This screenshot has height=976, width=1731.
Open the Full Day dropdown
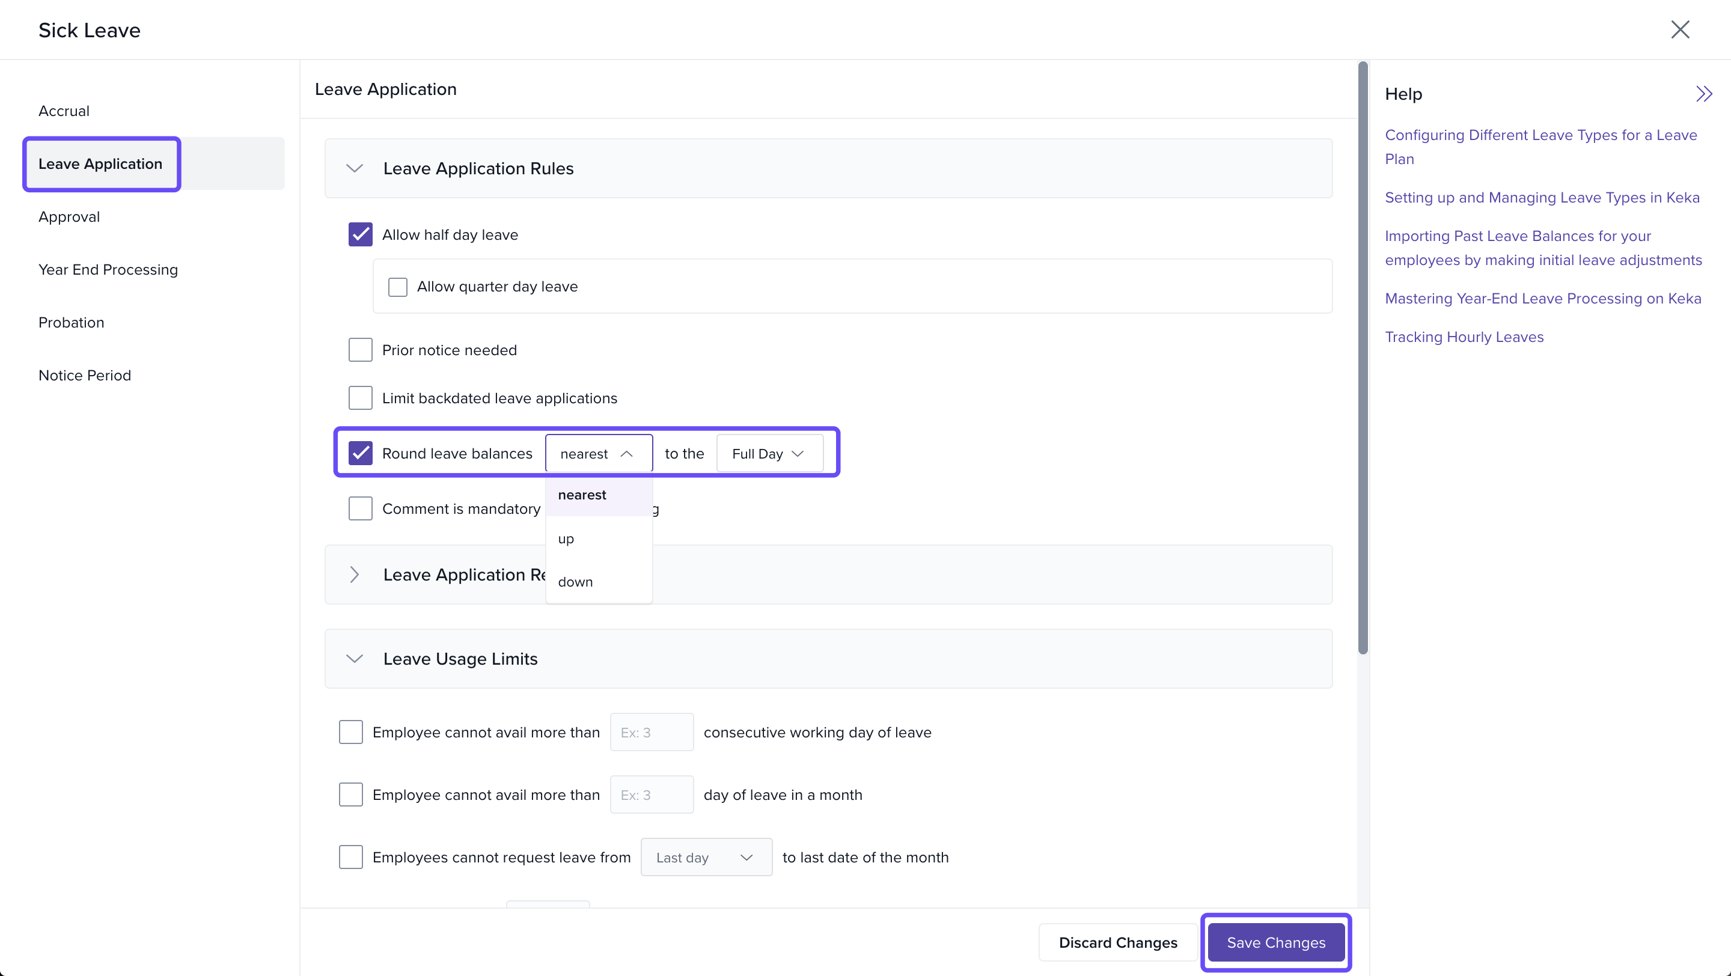[769, 453]
